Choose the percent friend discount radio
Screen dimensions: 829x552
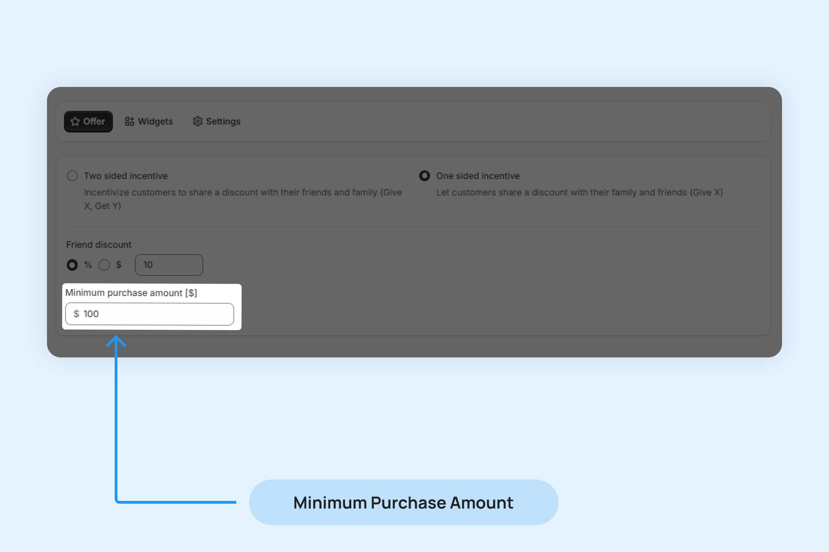(72, 265)
